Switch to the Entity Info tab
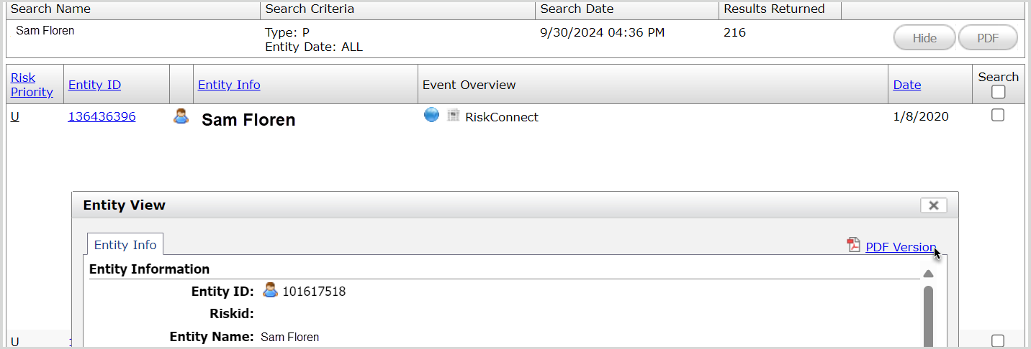The width and height of the screenshot is (1031, 349). point(125,245)
